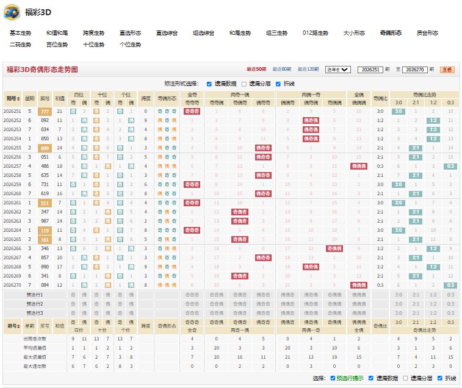Open the 选年份 year dropdown
462x388 pixels.
[338, 70]
